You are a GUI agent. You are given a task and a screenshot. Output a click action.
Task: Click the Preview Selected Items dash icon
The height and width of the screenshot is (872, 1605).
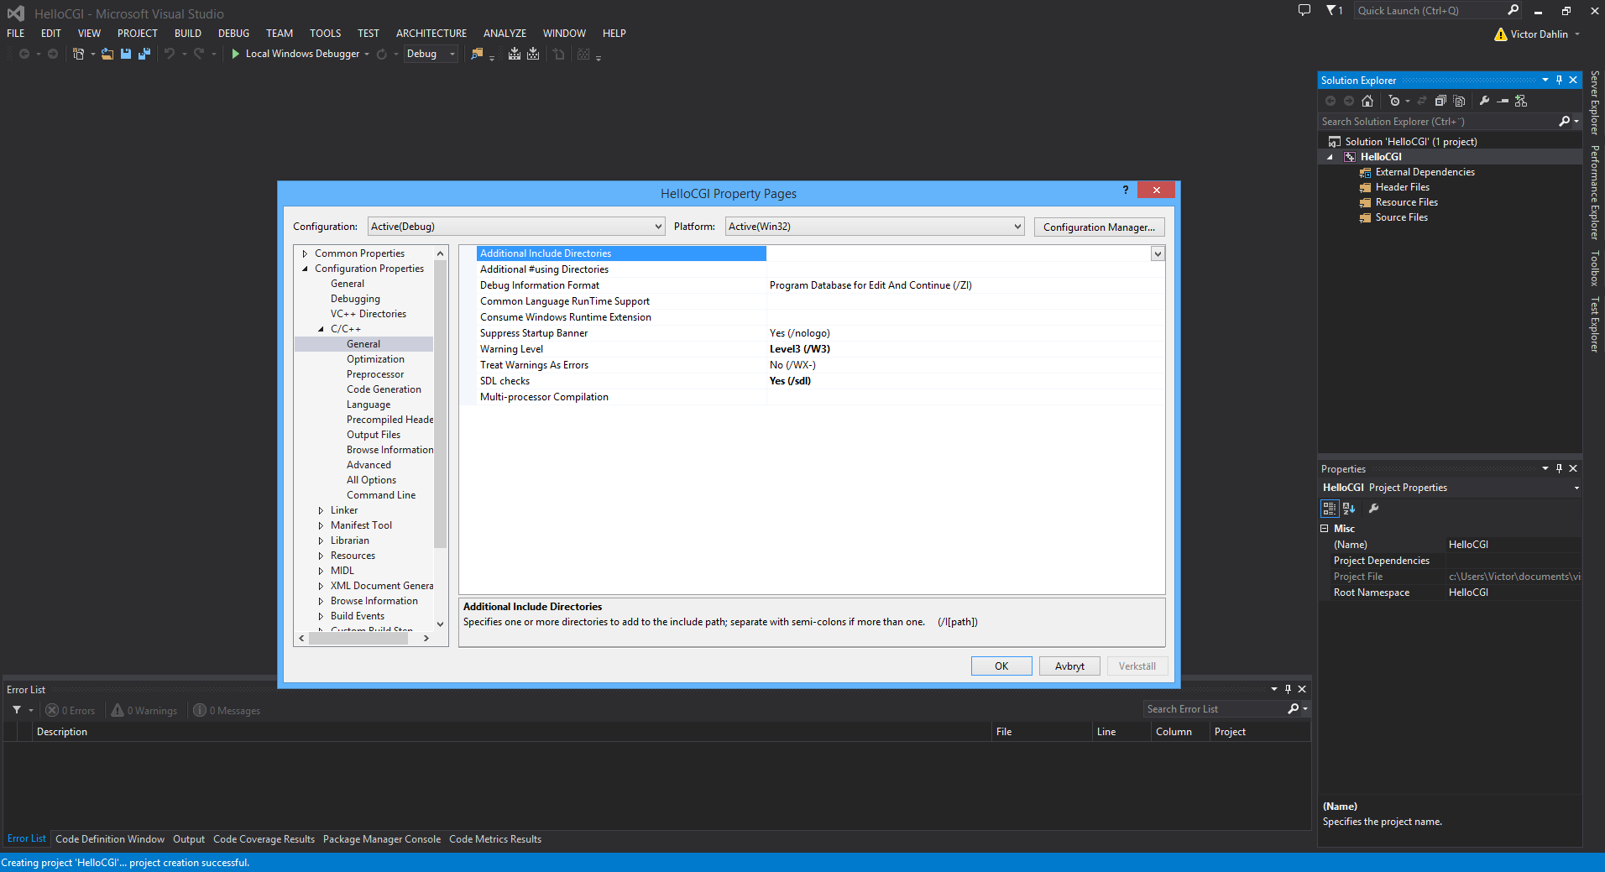coord(1503,101)
